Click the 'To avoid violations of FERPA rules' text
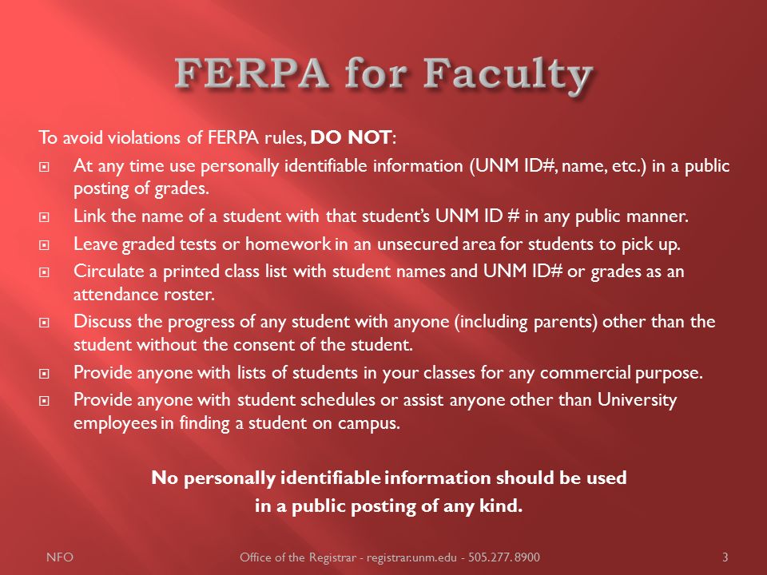 tap(173, 137)
